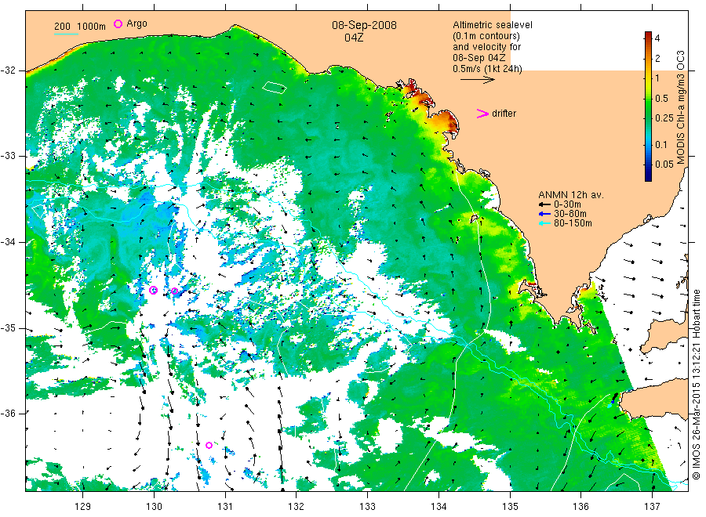
Task: Click the '04Z' time under the date title
Action: [354, 38]
